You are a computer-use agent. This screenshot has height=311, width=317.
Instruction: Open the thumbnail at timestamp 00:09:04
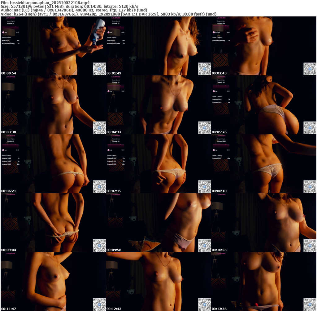(x=53, y=223)
